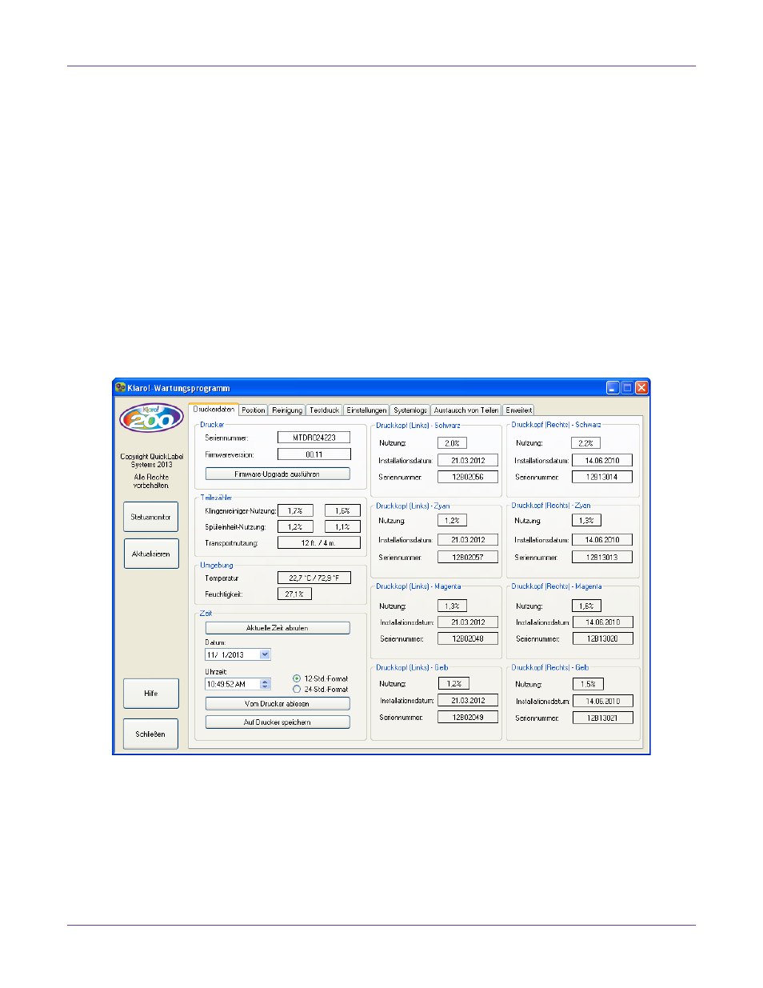Click Links Gelb Seriennummer 12B02049
Viewport: 763px width, 988px height.
point(468,718)
